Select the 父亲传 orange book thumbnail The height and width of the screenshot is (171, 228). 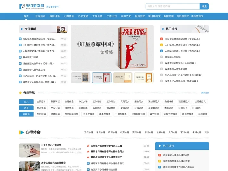(144, 78)
